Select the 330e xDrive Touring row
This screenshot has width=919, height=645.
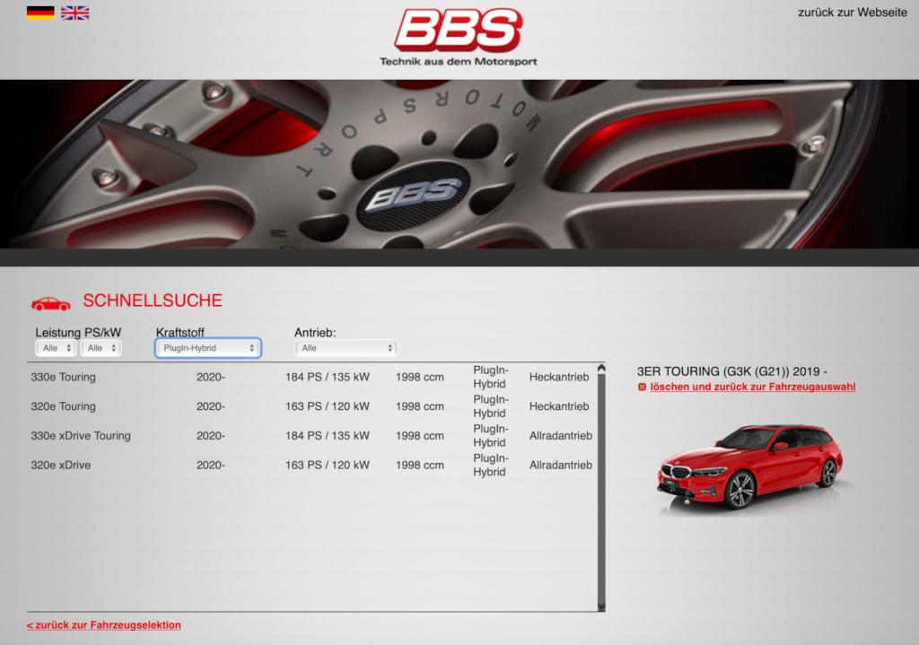(x=311, y=436)
